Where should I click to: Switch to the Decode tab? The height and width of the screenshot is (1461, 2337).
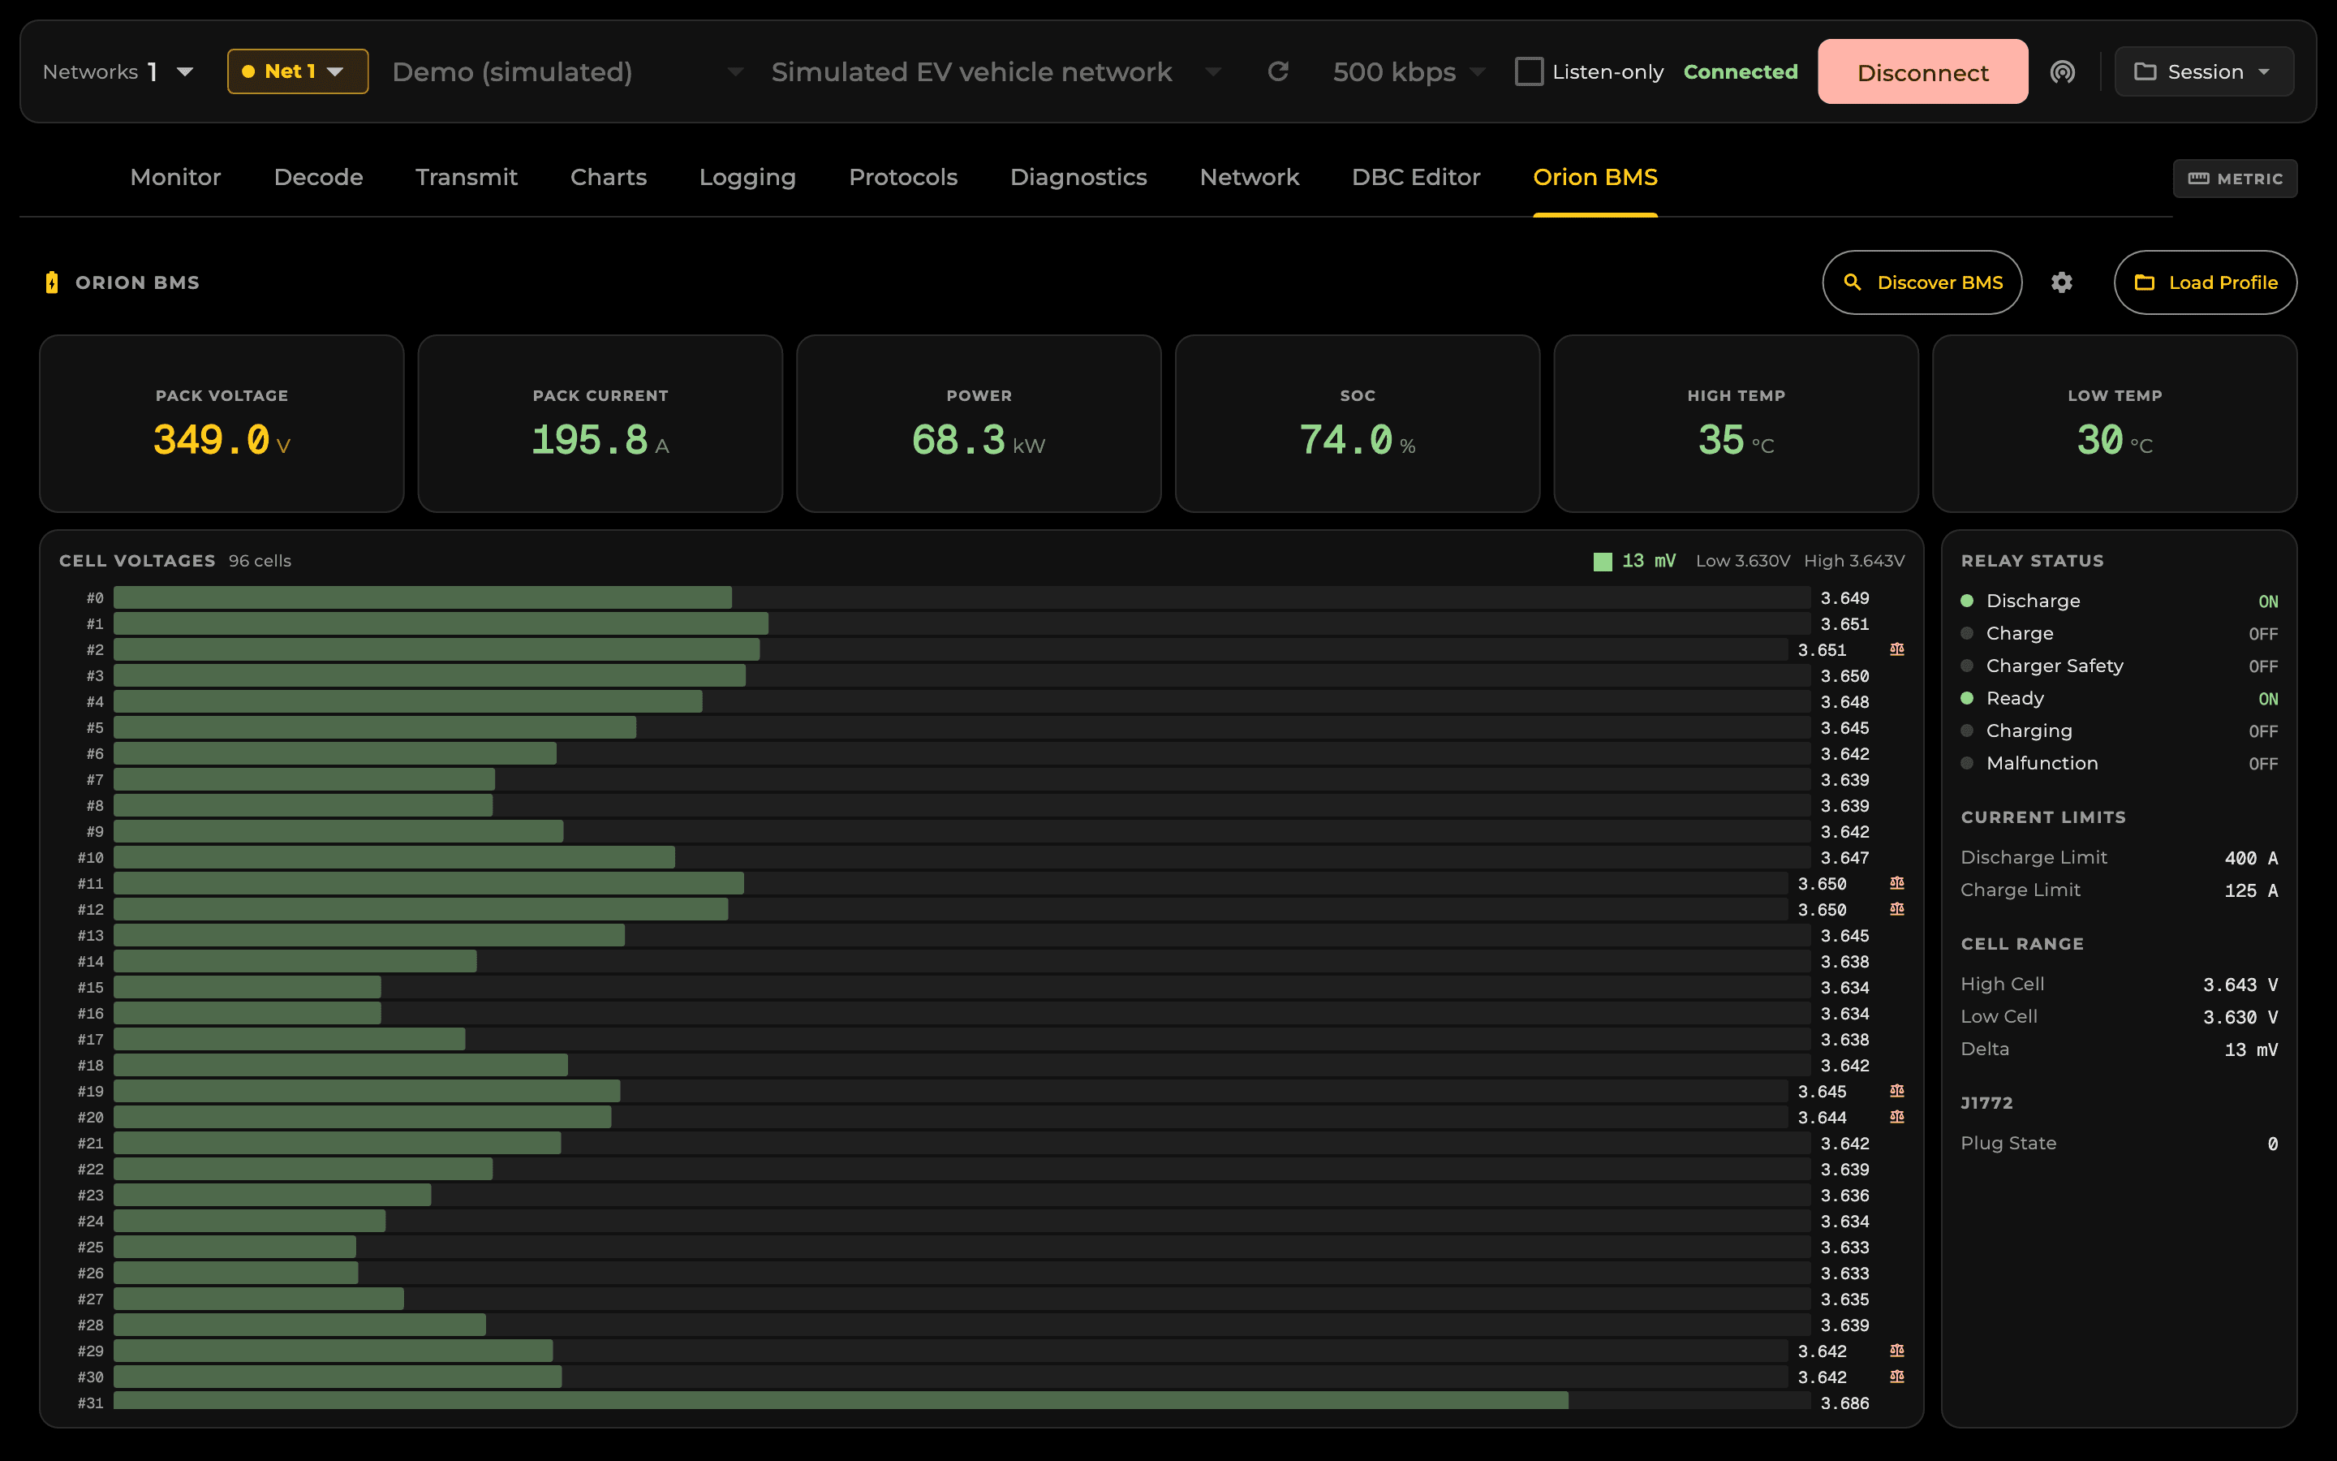(319, 177)
